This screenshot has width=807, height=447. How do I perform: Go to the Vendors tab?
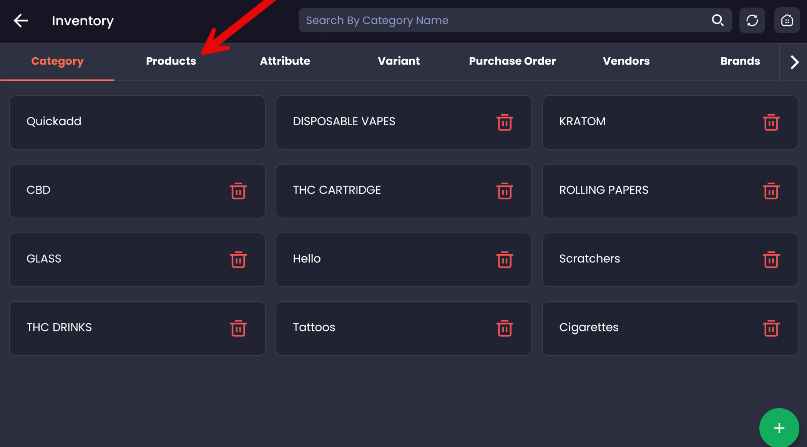626,61
